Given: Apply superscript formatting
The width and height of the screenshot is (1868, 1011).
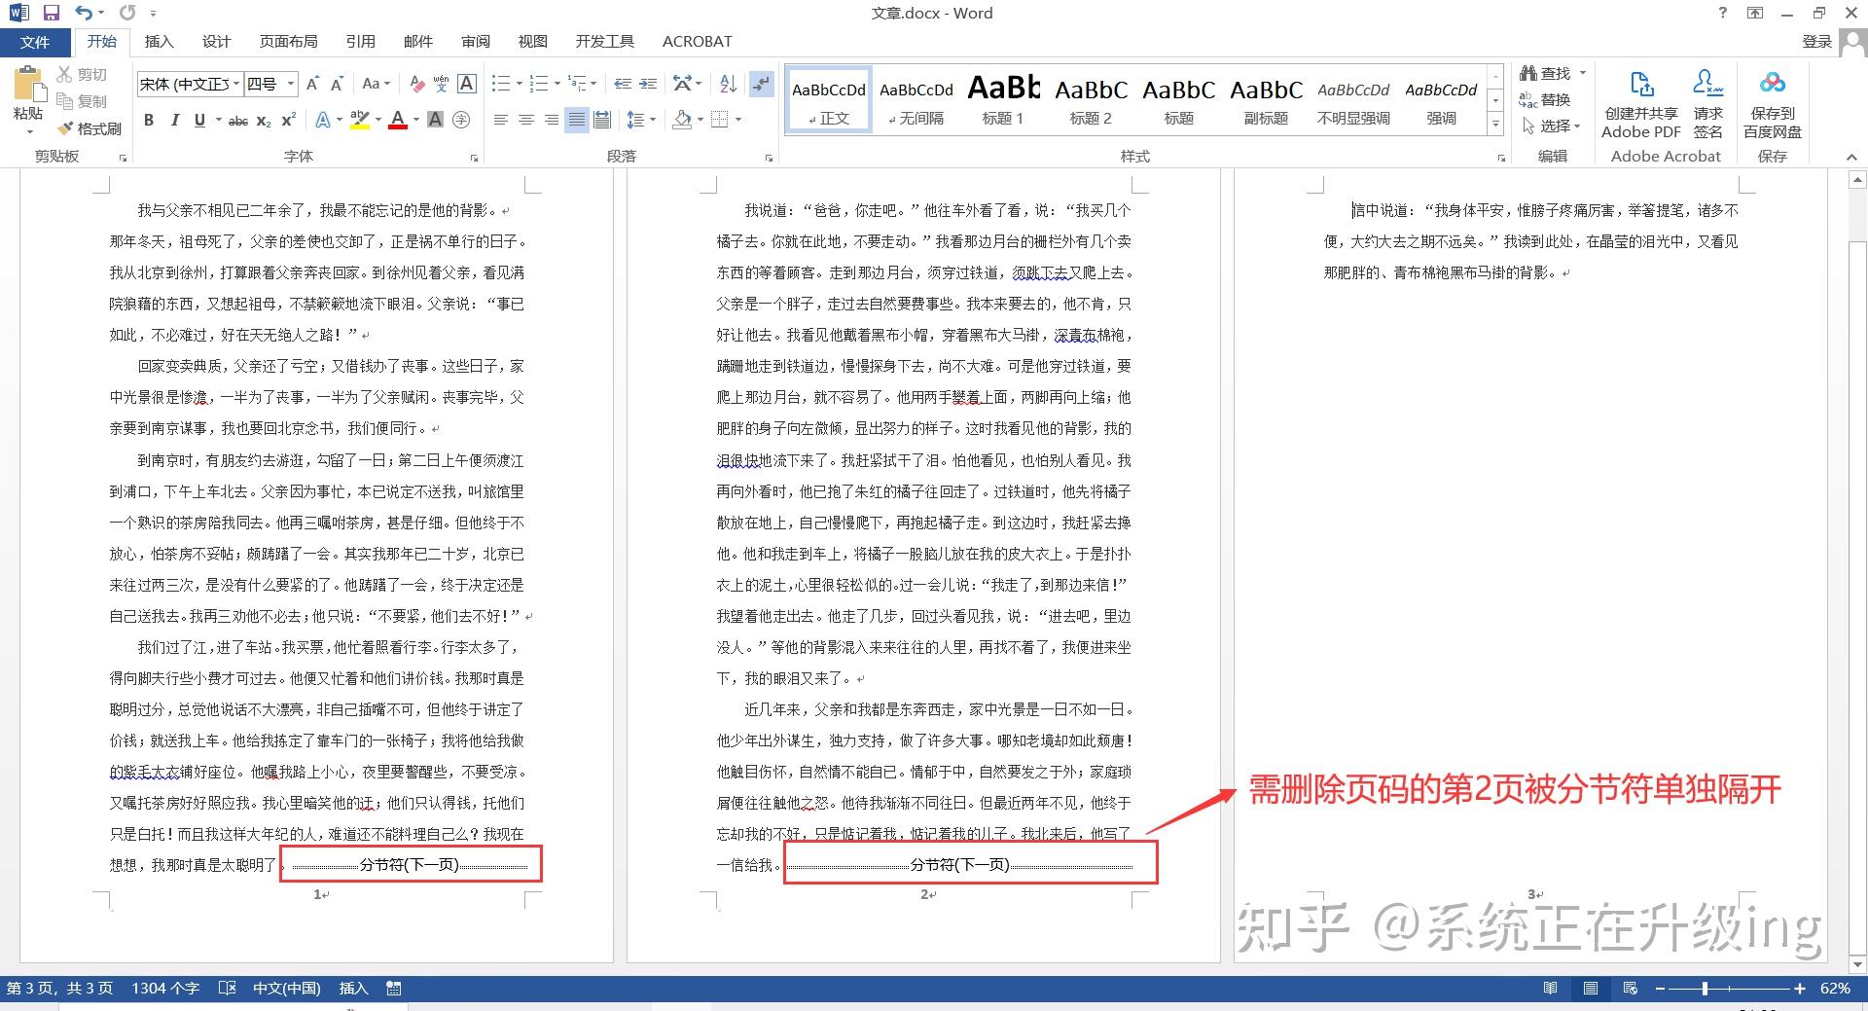Looking at the screenshot, I should tap(288, 120).
